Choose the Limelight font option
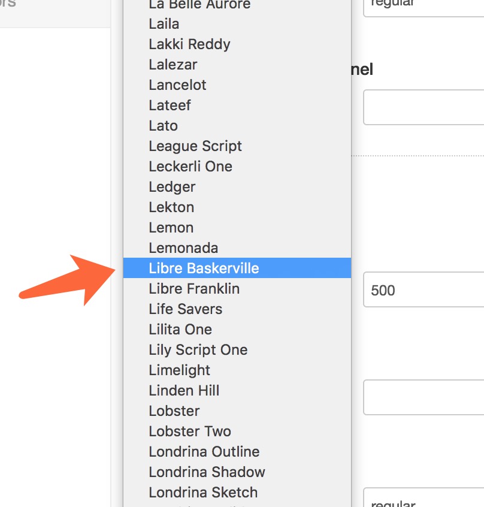This screenshot has width=484, height=507. point(180,370)
